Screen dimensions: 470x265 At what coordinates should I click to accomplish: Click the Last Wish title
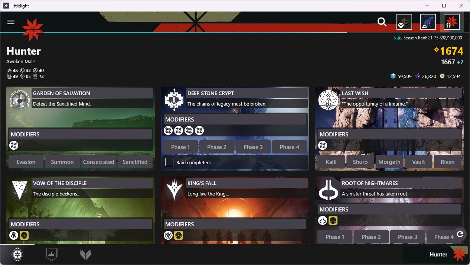[x=355, y=93]
